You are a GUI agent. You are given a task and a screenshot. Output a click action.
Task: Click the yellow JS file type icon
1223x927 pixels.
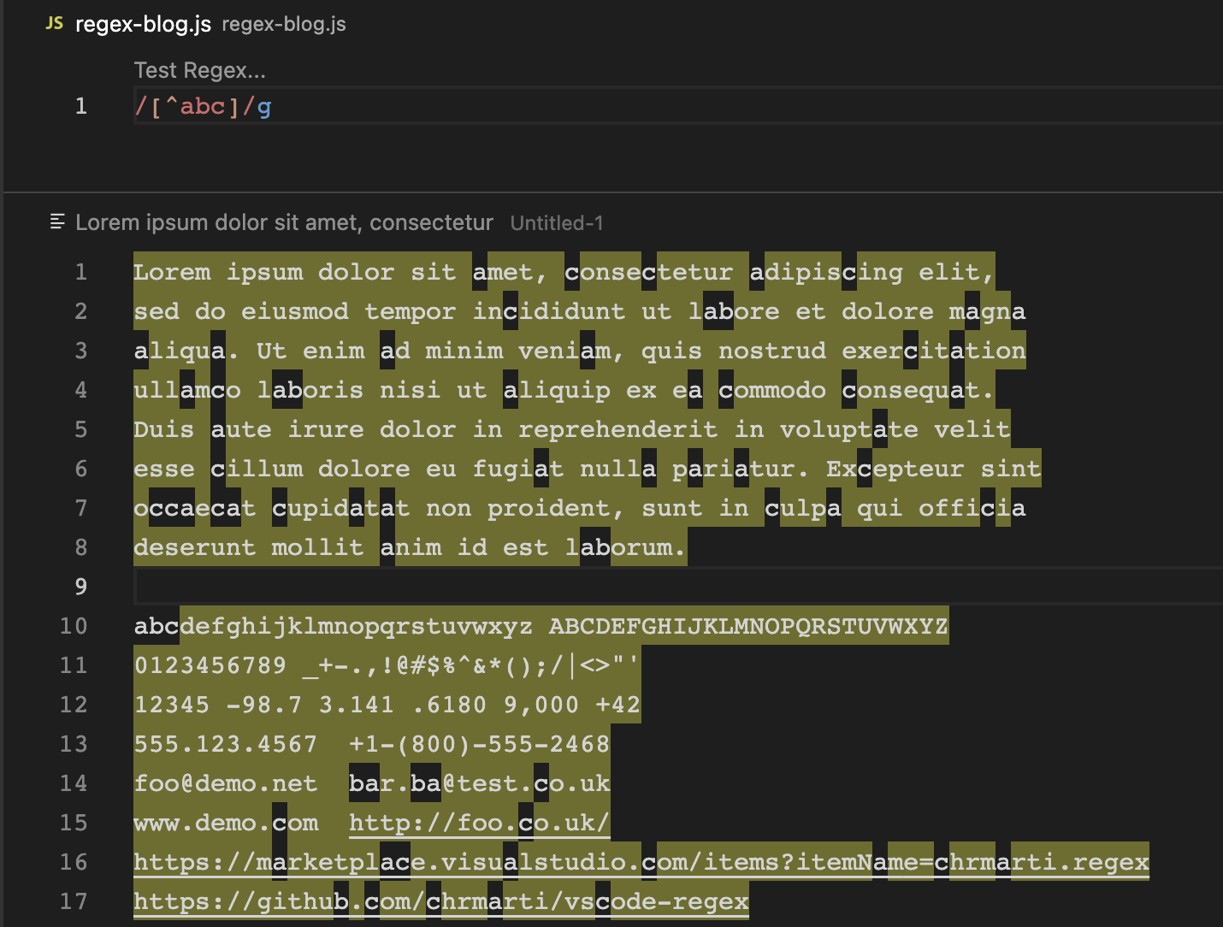point(54,24)
